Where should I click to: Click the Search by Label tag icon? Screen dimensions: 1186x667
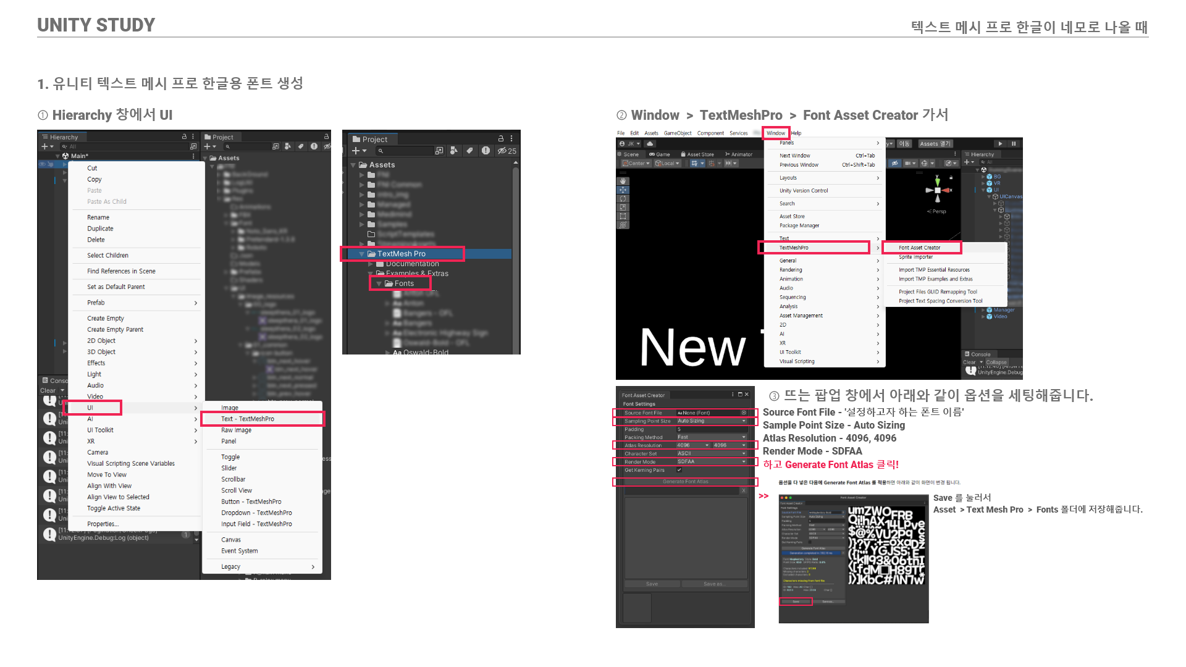click(x=469, y=151)
